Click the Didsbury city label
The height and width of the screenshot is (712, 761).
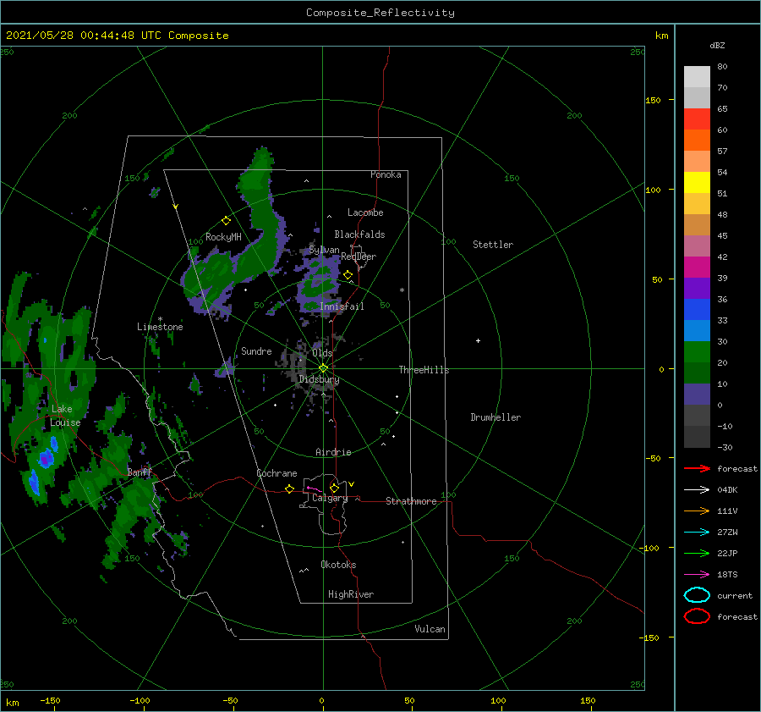319,379
